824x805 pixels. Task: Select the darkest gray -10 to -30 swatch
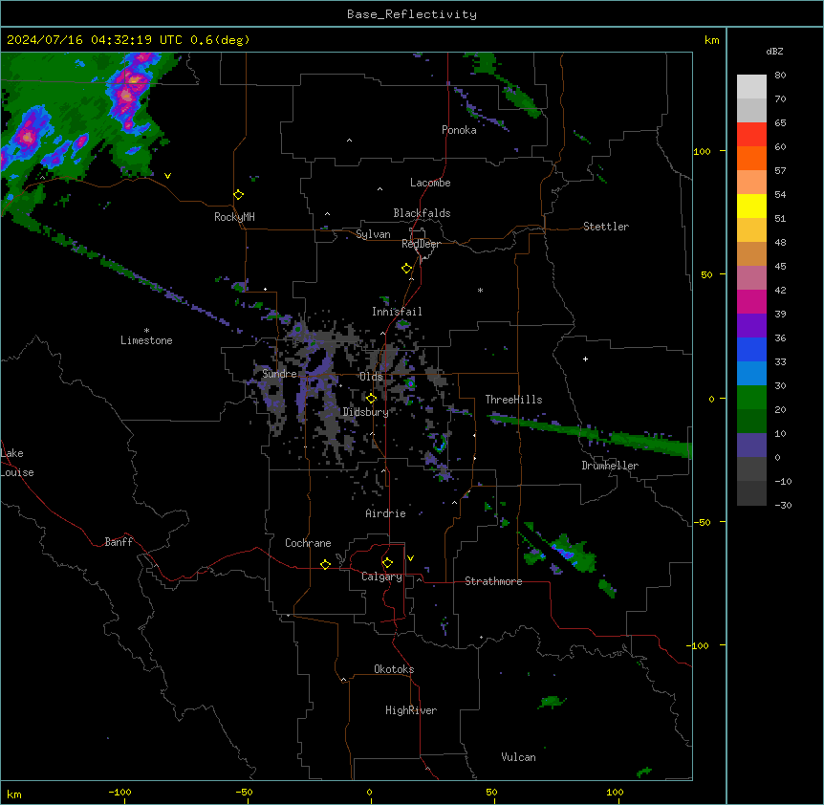pos(751,493)
